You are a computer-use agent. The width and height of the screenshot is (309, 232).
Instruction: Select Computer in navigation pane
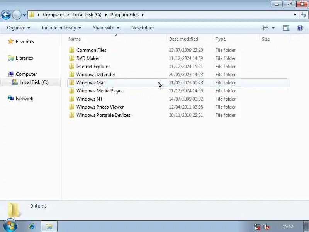26,74
